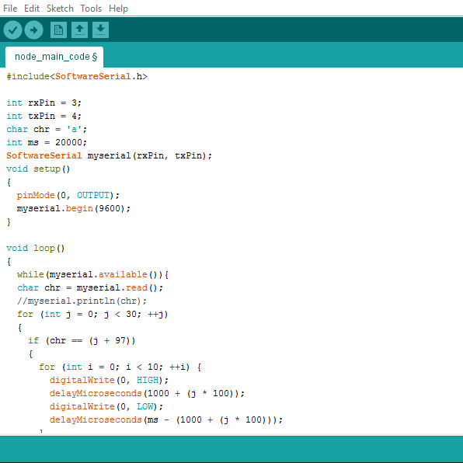Click the myserial.begin(9600) line
The image size is (463, 463).
point(74,208)
